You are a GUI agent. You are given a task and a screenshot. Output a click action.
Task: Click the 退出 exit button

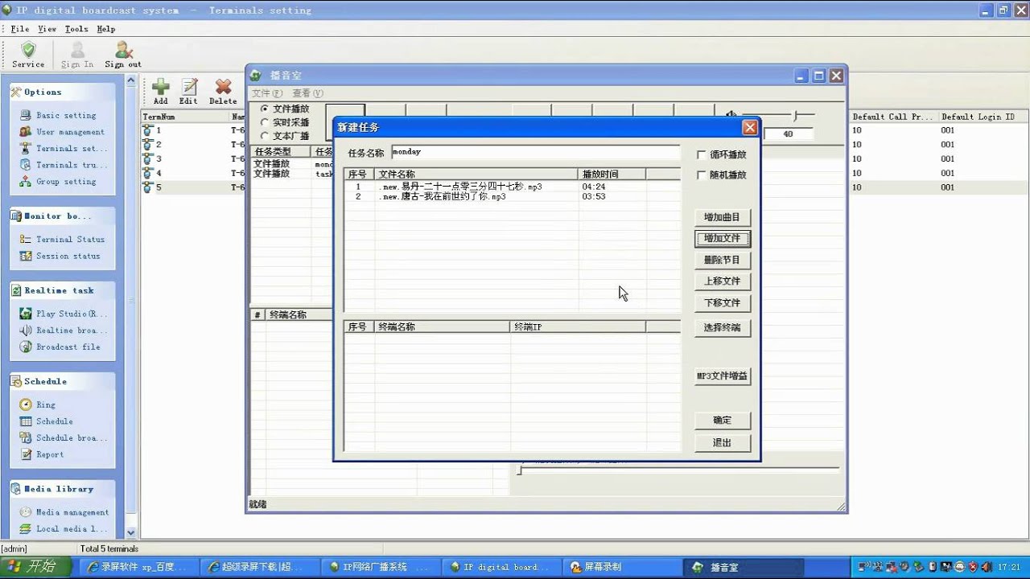tap(723, 443)
